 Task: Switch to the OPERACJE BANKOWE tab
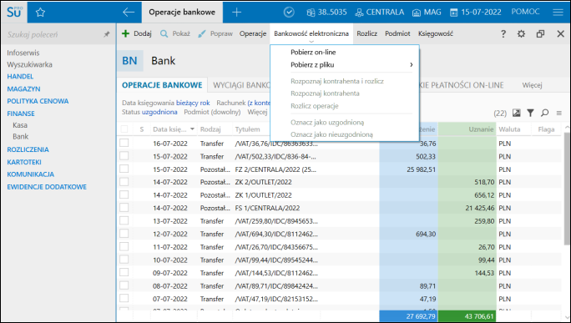click(162, 85)
